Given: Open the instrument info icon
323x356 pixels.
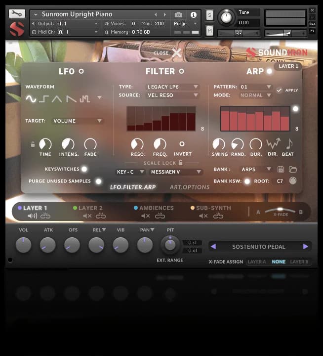Looking at the screenshot, I should pos(193,15).
